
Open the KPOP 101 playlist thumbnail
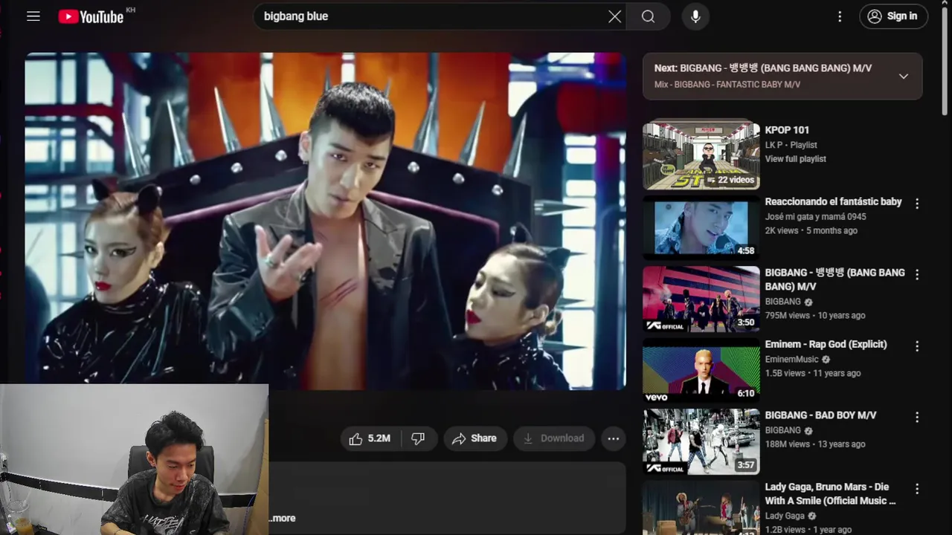pyautogui.click(x=701, y=156)
